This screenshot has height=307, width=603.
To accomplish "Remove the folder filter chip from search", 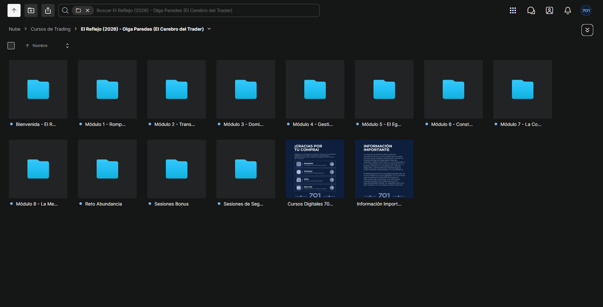I will (x=87, y=11).
